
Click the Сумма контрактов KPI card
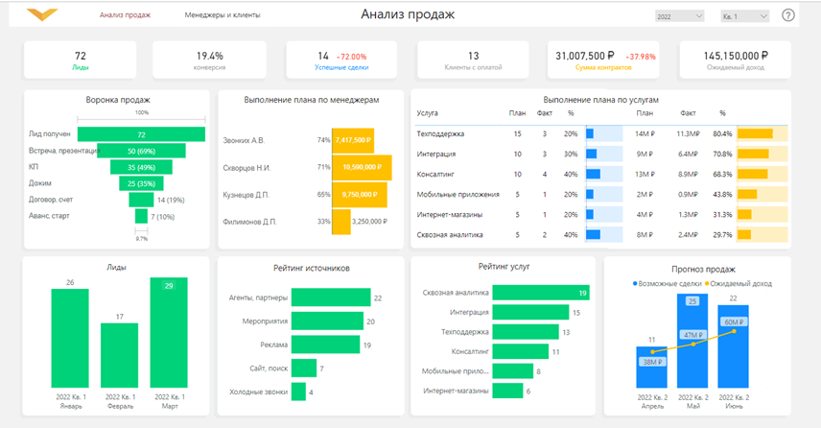[x=603, y=60]
